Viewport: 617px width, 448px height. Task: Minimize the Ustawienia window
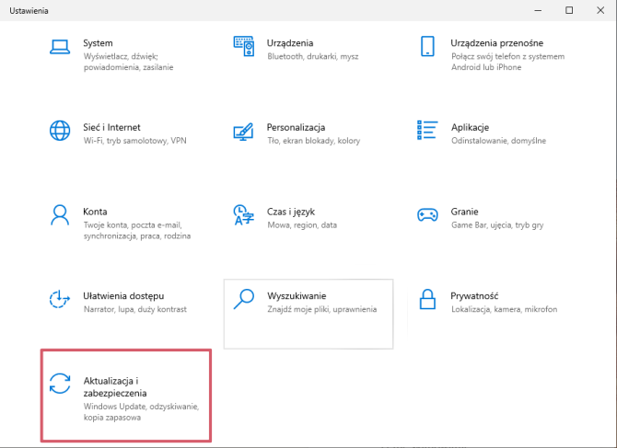536,10
